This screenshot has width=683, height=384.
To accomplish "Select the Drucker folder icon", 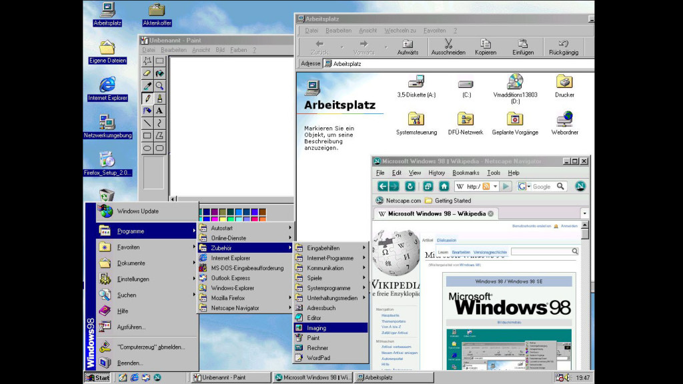I will 564,86.
